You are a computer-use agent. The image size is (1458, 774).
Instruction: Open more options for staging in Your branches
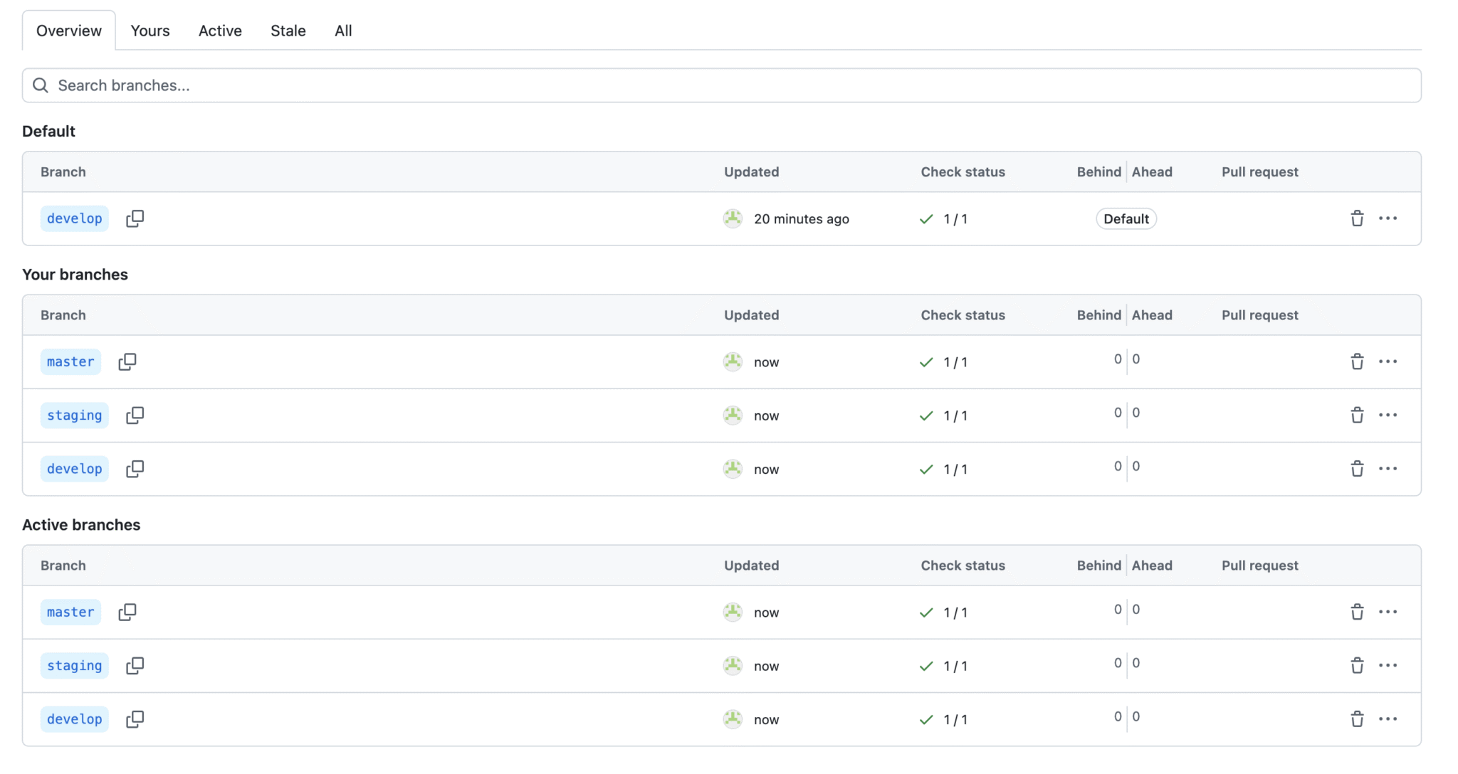(x=1388, y=415)
